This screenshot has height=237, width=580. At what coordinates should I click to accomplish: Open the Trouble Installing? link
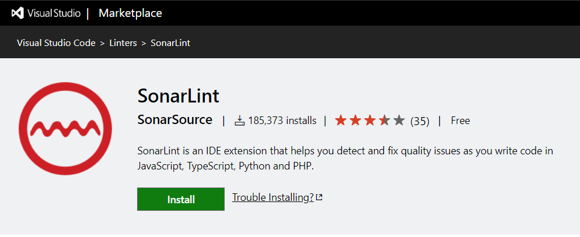pos(273,197)
